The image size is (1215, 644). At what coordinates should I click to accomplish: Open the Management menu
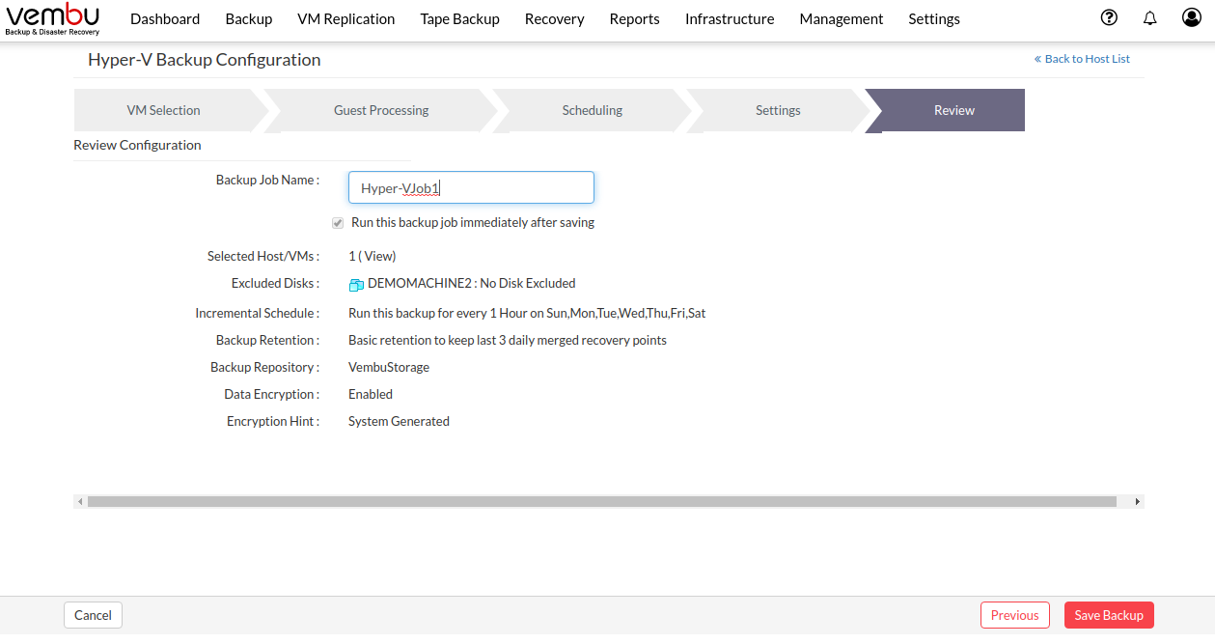(x=842, y=19)
